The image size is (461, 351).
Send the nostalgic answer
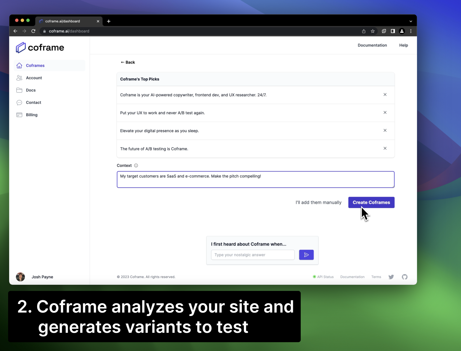coord(306,255)
